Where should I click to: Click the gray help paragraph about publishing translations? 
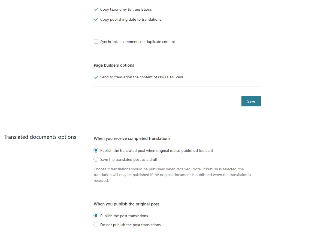(x=172, y=175)
